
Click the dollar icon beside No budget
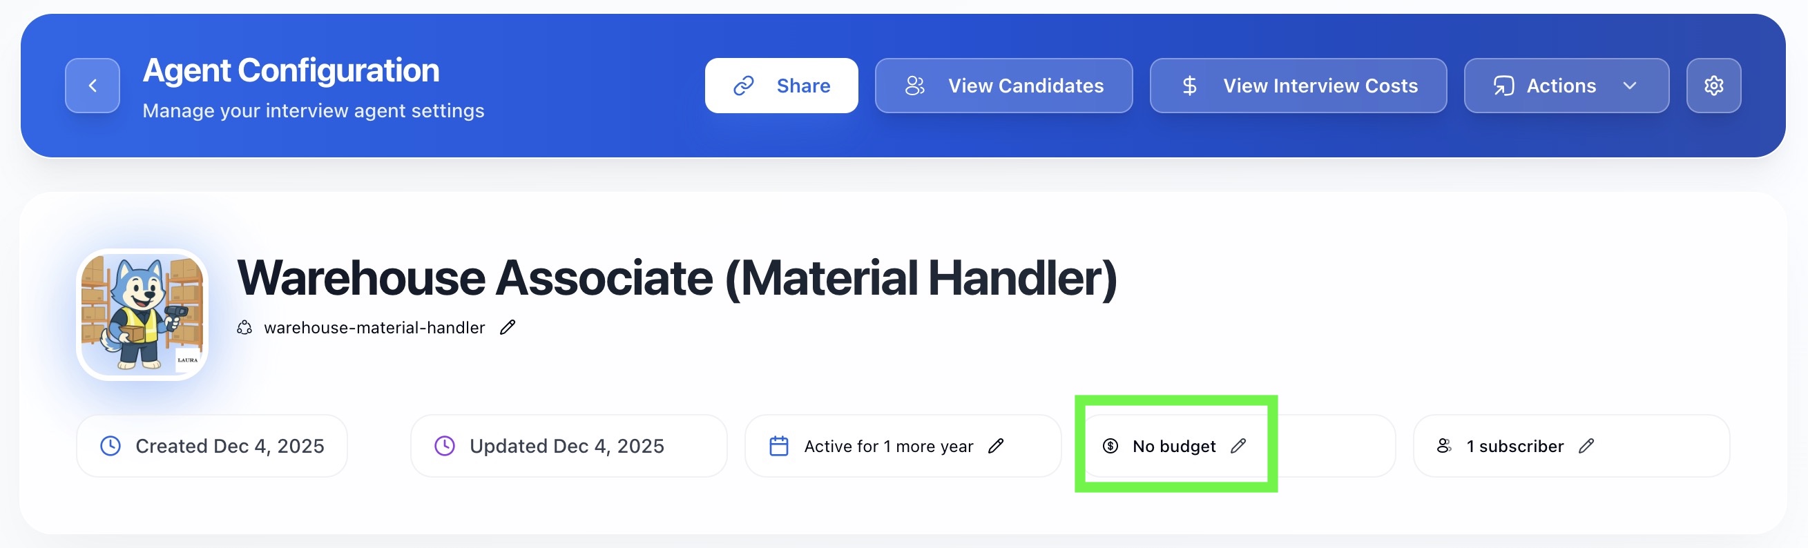(1110, 447)
